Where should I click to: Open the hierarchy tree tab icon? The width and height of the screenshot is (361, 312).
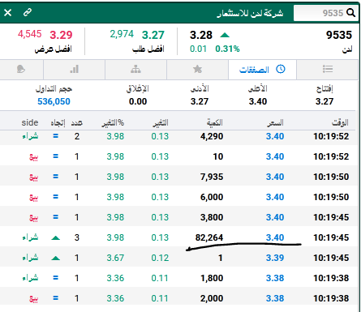coord(135,69)
